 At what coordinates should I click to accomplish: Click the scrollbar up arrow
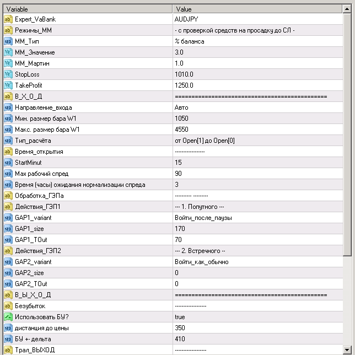coord(347,9)
